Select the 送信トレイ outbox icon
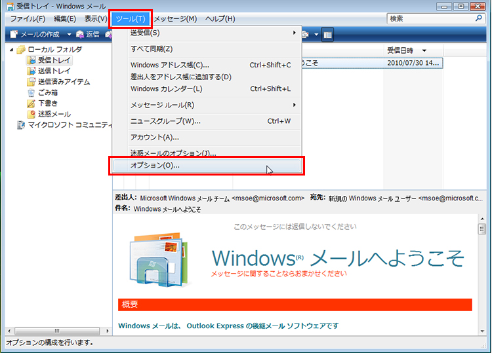Image resolution: width=492 pixels, height=353 pixels. (31, 71)
